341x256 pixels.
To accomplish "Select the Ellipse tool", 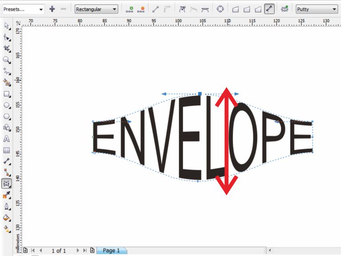I will click(x=7, y=105).
